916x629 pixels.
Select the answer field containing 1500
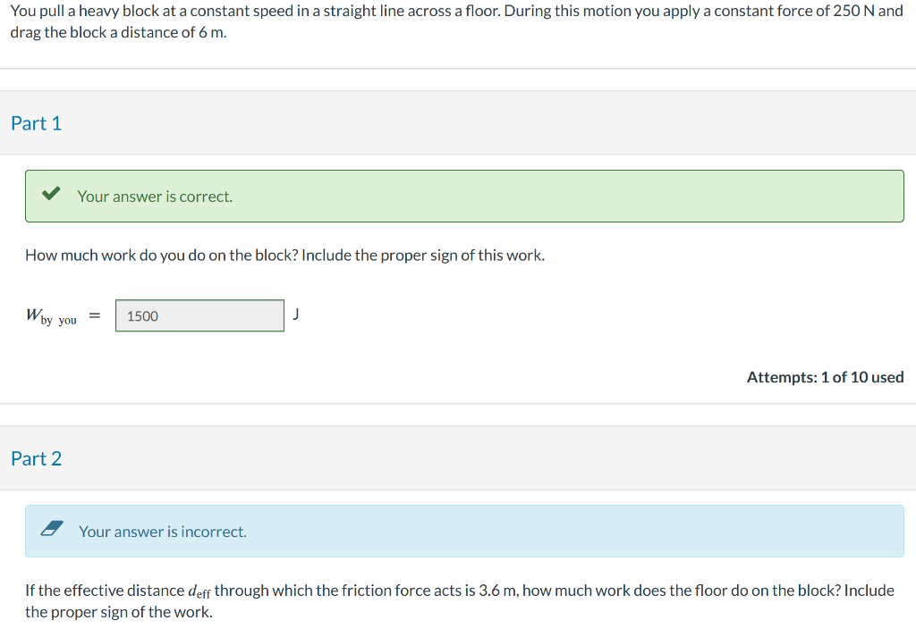click(x=199, y=315)
